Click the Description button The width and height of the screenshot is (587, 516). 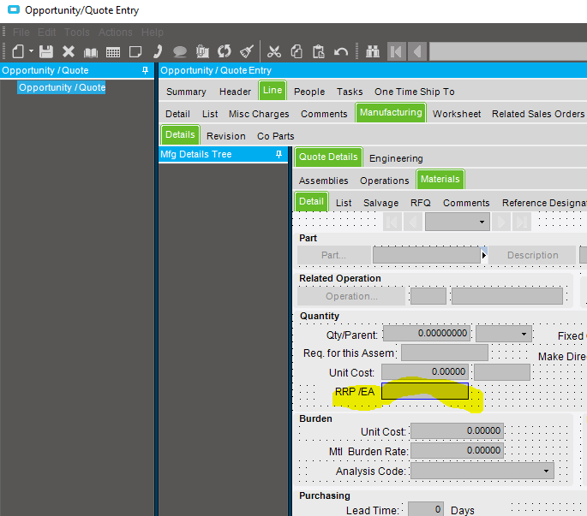(532, 255)
